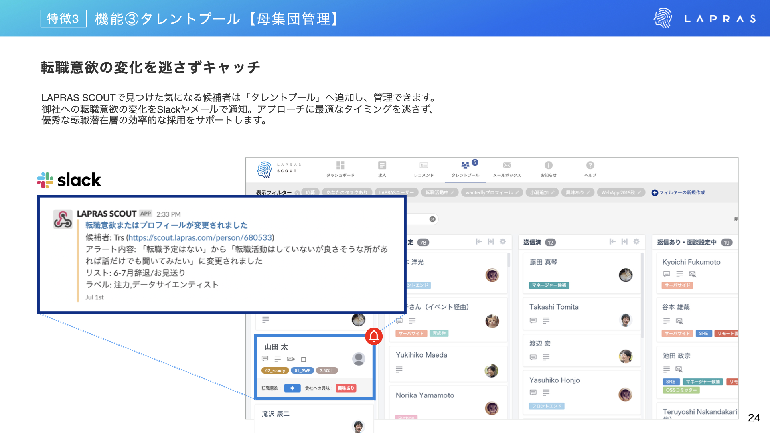Go to the レコメンド recommendations page
Viewport: 770px width, 433px height.
tap(424, 169)
